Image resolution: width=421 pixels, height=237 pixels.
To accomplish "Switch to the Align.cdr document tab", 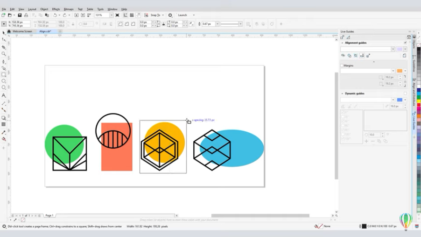I will (x=45, y=31).
